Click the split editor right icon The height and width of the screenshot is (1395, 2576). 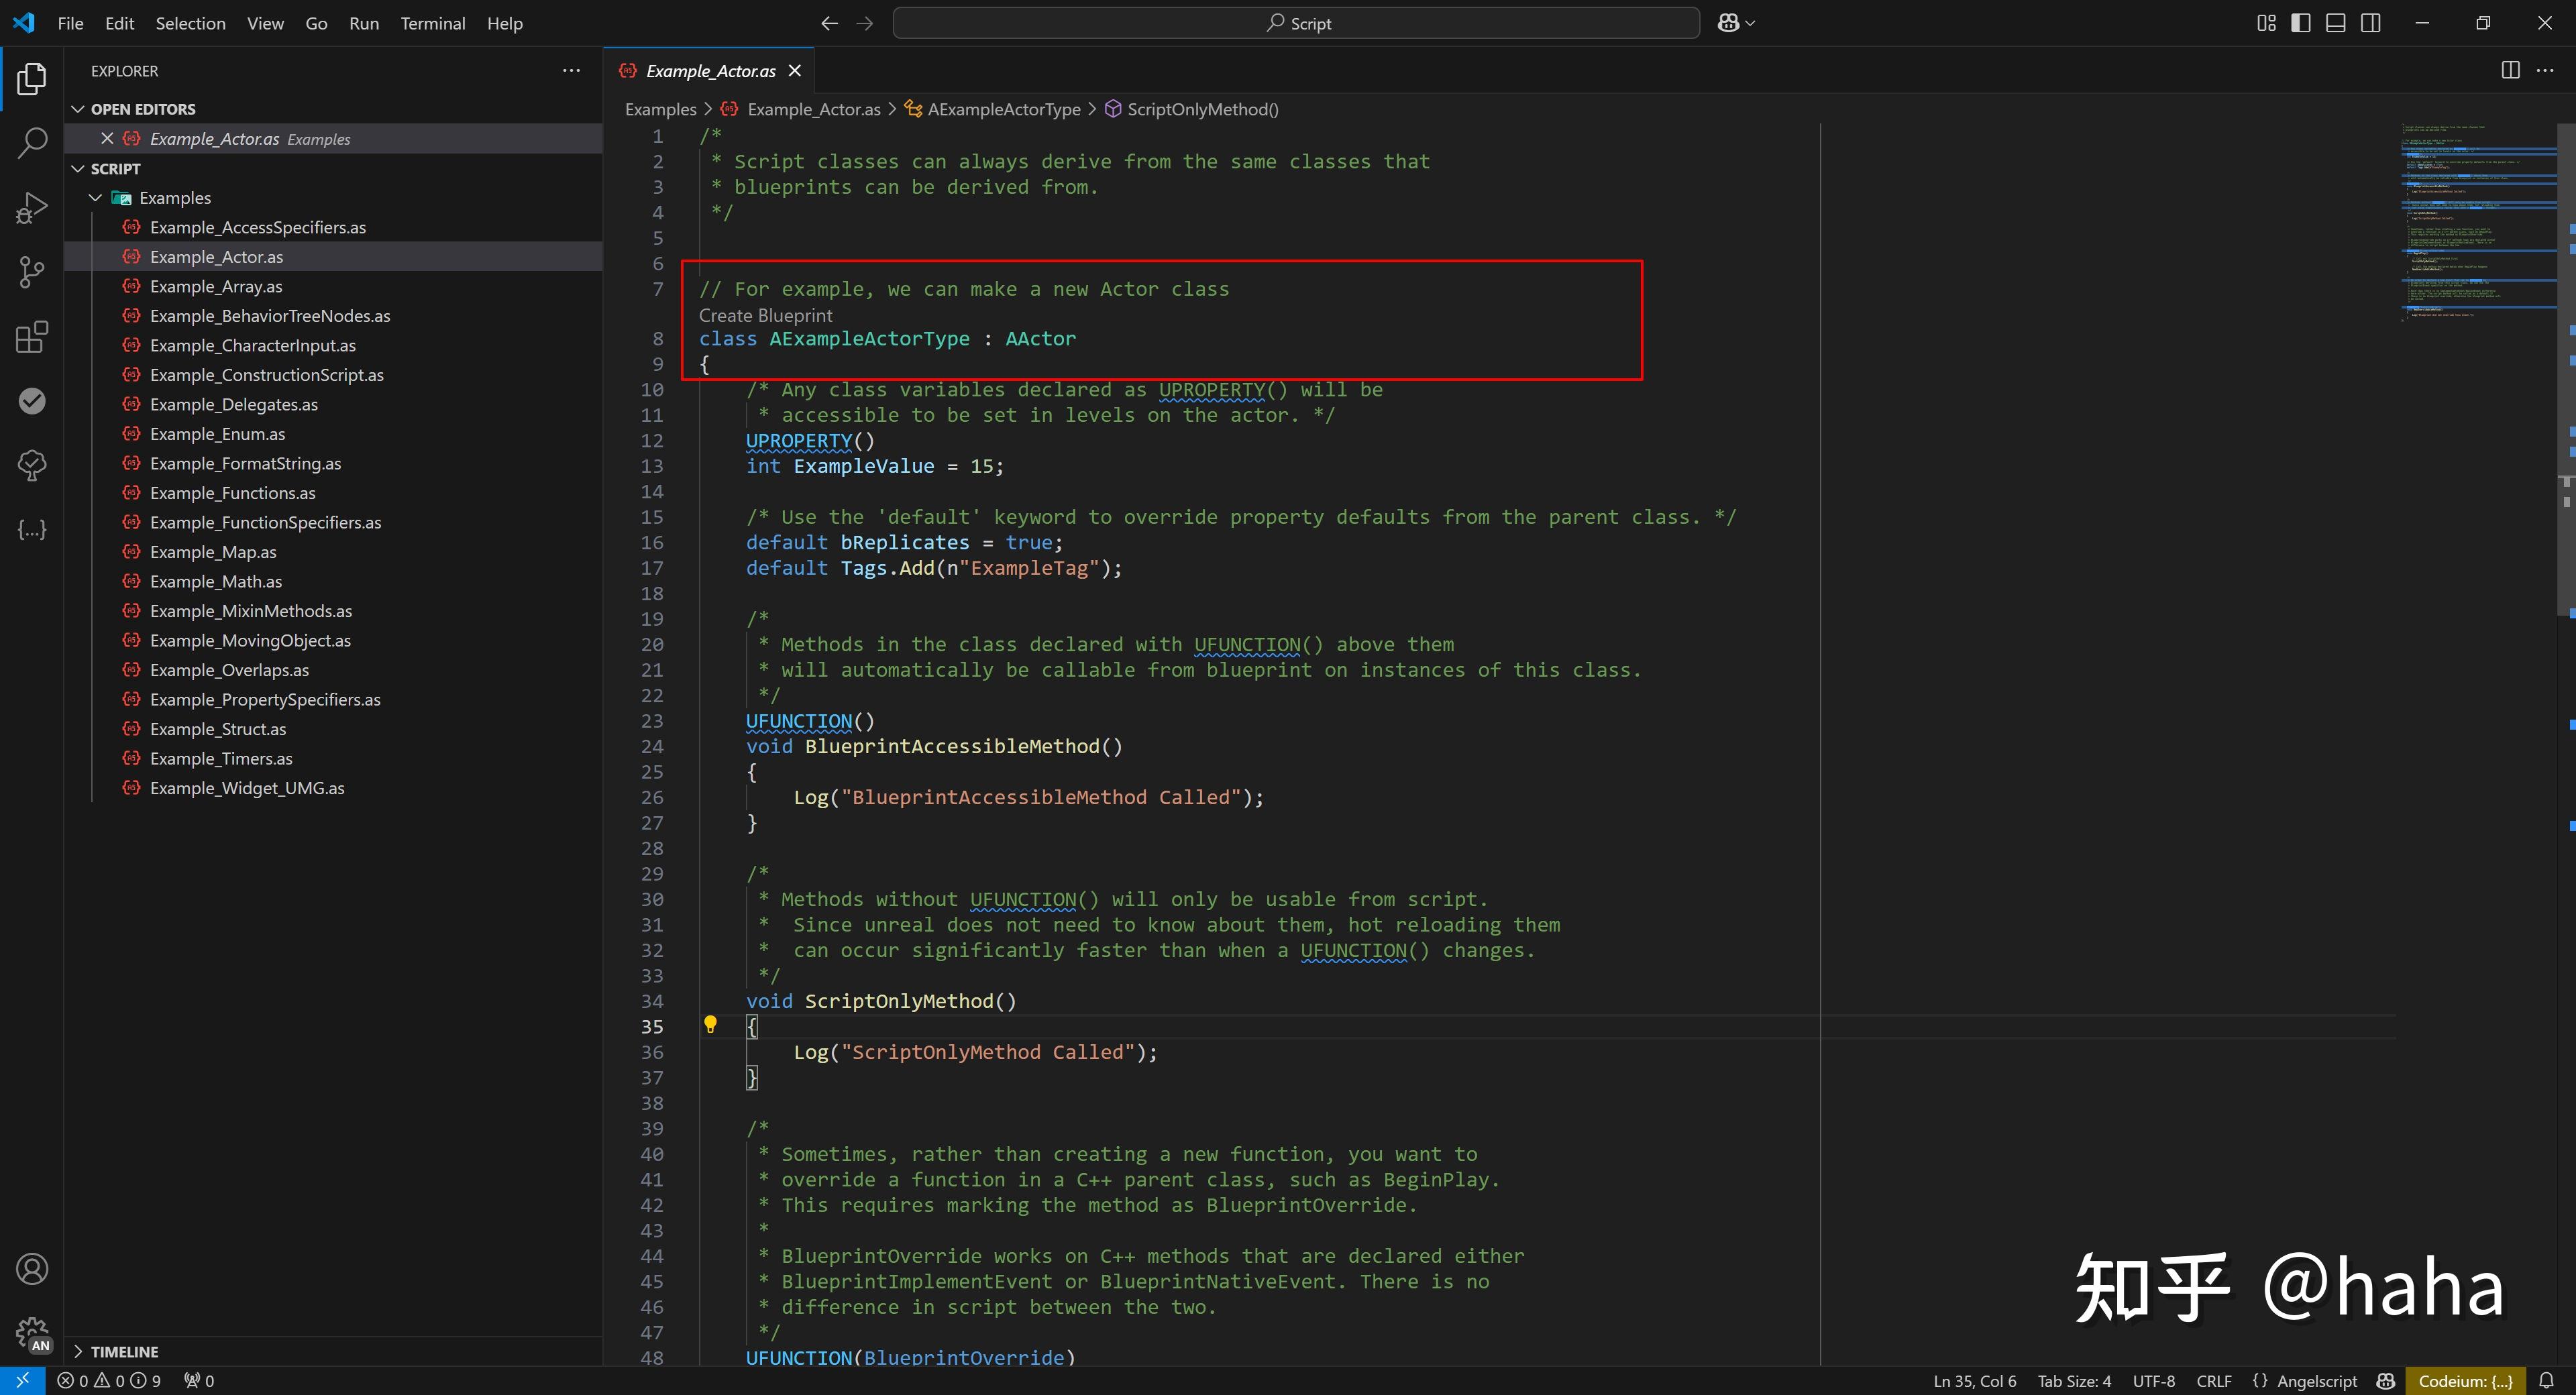tap(2510, 70)
